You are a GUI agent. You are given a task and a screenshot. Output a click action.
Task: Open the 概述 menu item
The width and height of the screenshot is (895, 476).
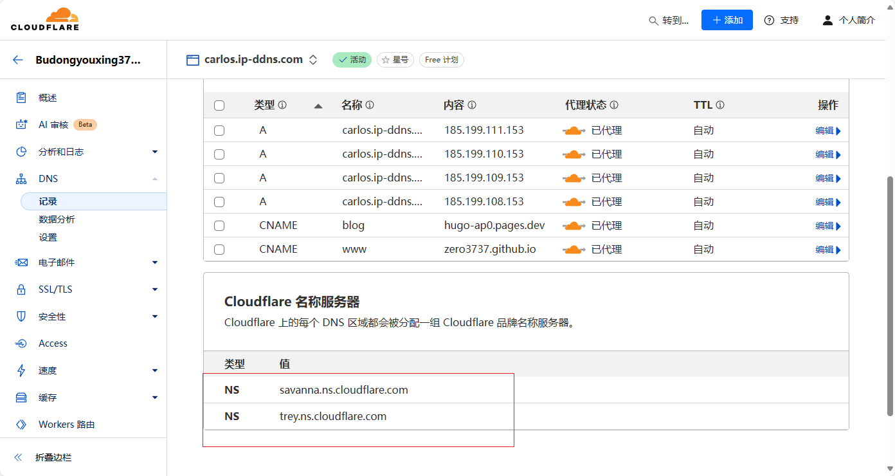(48, 98)
